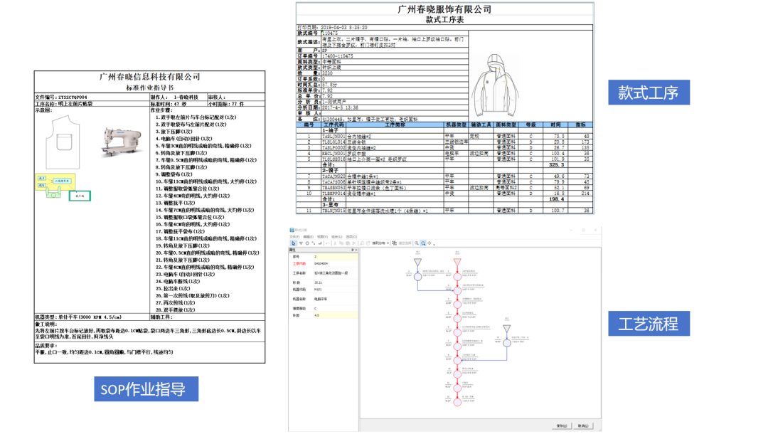Select the triangle node drawing tool
The image size is (768, 434).
click(301, 243)
